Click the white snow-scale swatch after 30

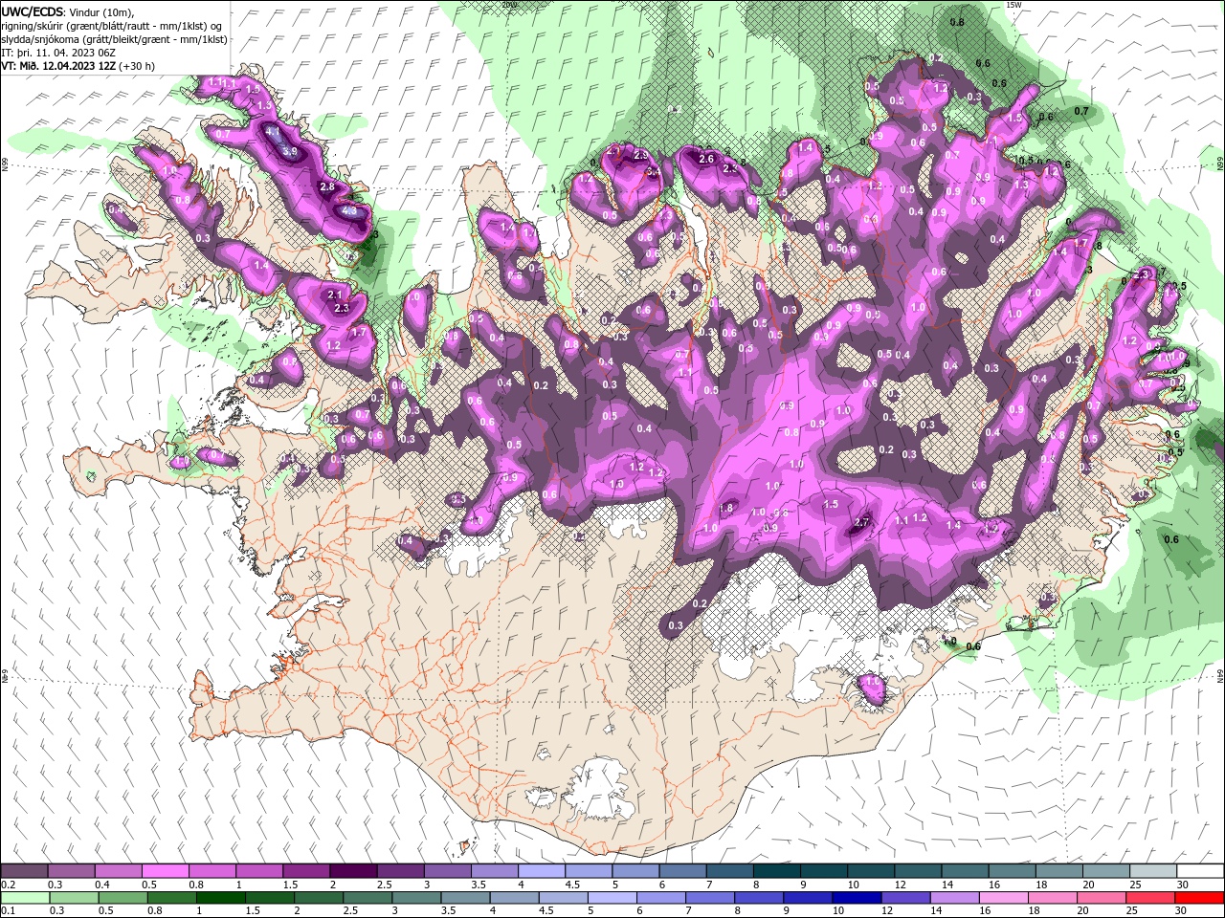(x=1200, y=871)
